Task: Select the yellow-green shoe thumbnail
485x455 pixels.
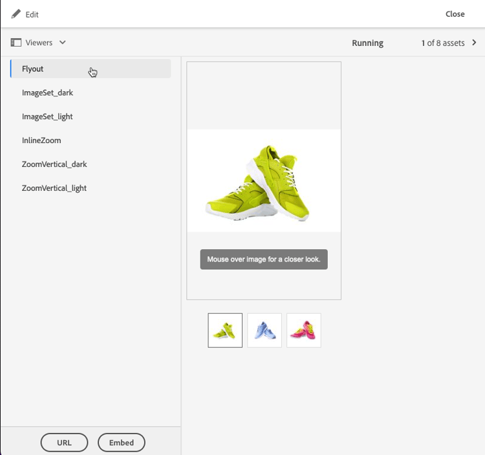Action: click(225, 330)
